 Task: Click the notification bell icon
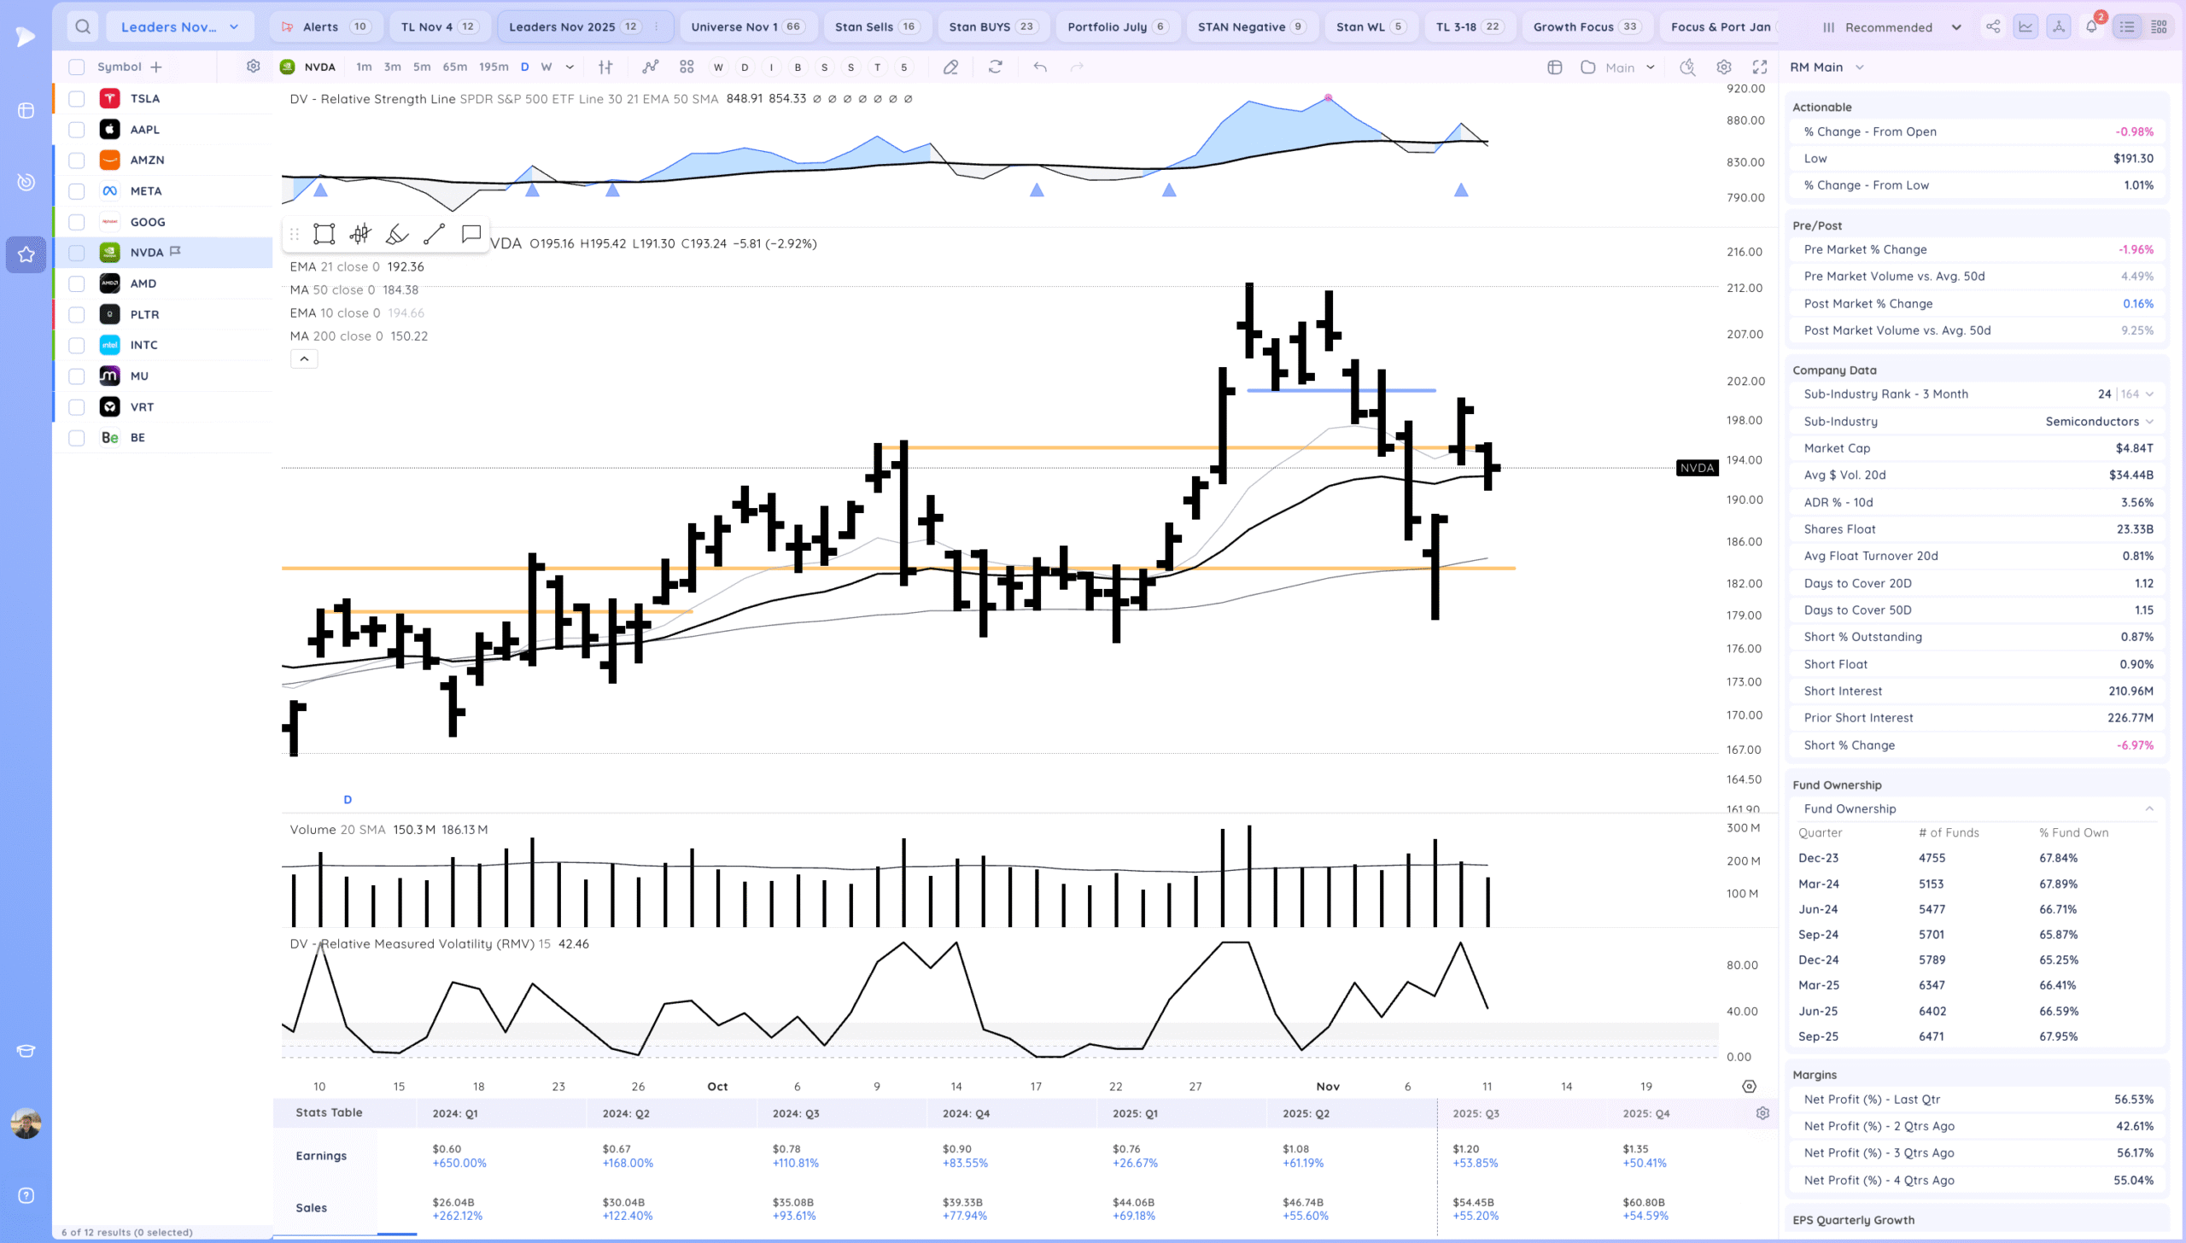tap(2091, 26)
